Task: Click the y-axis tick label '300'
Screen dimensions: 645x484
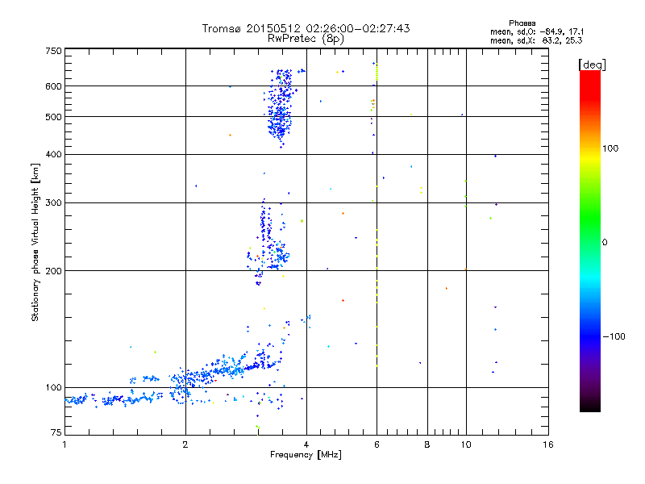Action: pyautogui.click(x=53, y=202)
